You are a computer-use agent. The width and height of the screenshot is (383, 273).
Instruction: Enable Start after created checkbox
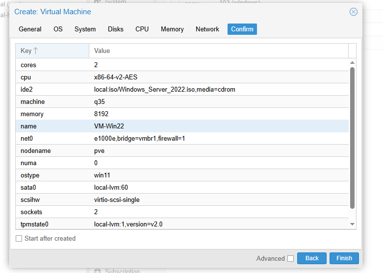[x=19, y=239]
